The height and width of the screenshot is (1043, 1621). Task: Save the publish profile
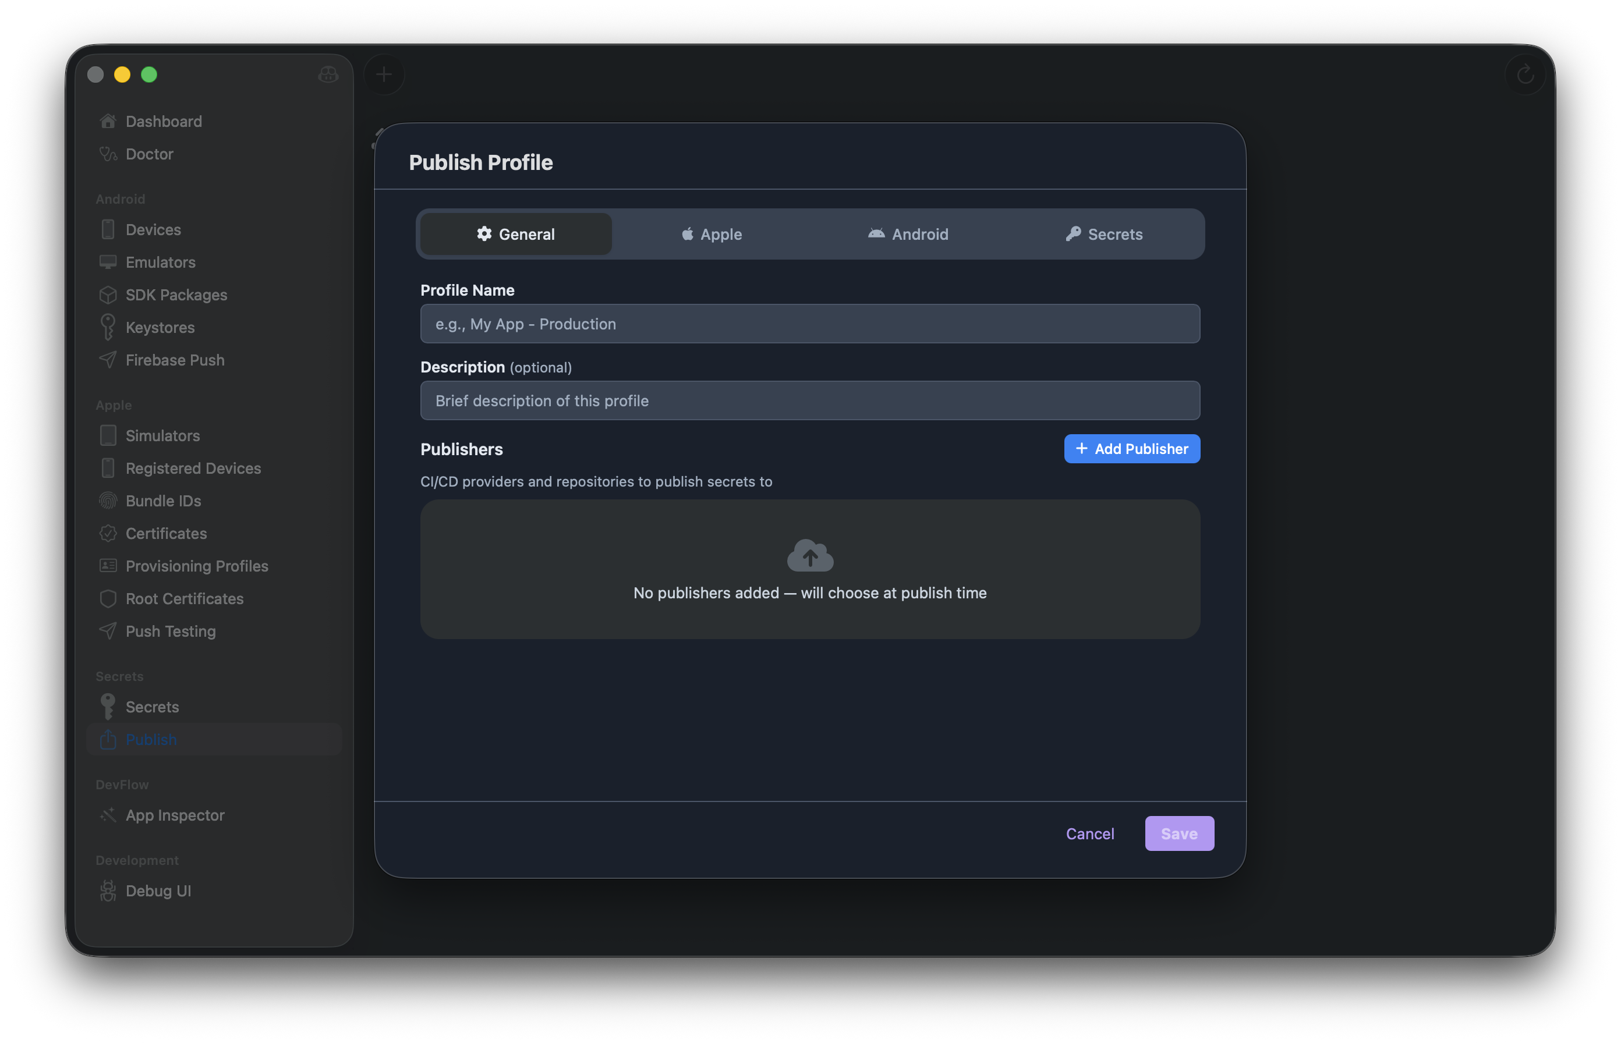[x=1178, y=833]
